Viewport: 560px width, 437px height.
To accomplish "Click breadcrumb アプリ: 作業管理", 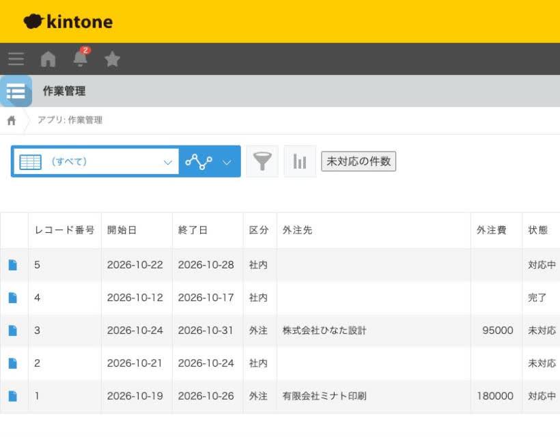I will (70, 120).
